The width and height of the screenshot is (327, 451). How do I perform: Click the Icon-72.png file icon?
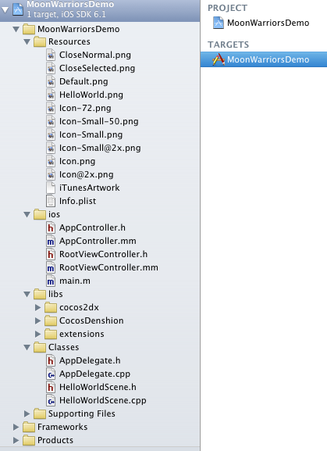coord(51,108)
